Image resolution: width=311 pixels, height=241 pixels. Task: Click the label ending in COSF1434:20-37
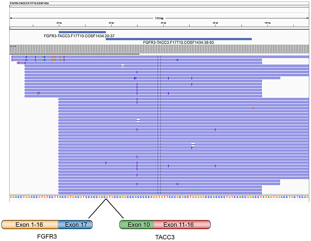(x=79, y=36)
